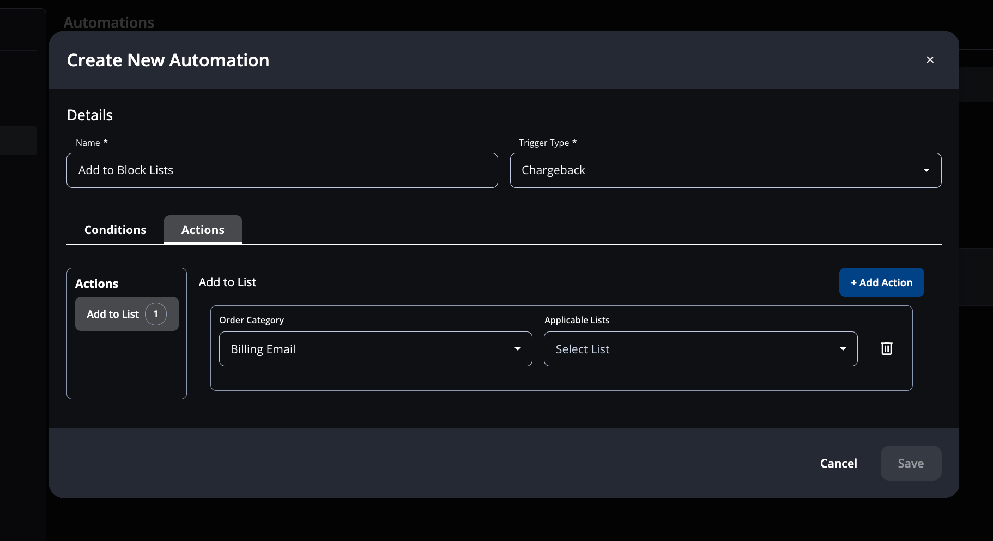Viewport: 993px width, 541px height.
Task: Click the Add Action button
Action: point(881,282)
